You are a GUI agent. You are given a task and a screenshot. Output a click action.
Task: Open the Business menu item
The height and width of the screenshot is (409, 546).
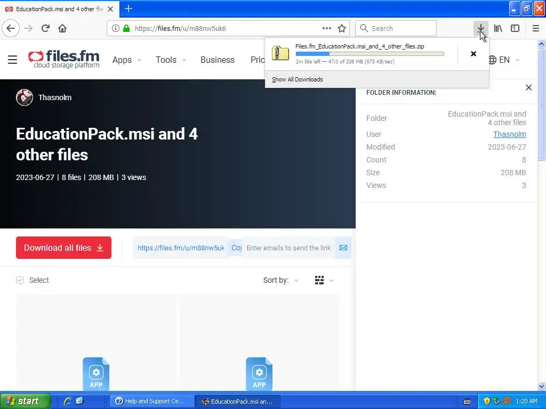[x=218, y=60]
